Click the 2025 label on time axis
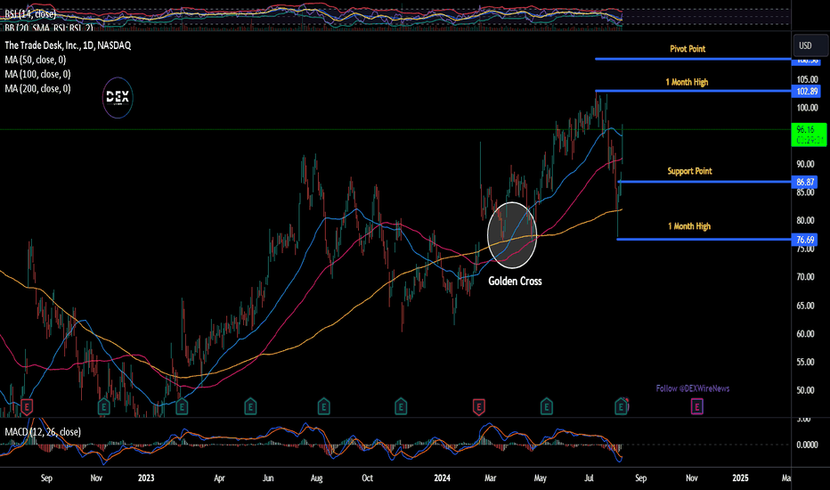 (x=740, y=478)
